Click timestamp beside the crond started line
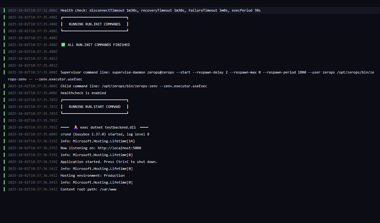This screenshot has width=380, height=223. coord(32,134)
